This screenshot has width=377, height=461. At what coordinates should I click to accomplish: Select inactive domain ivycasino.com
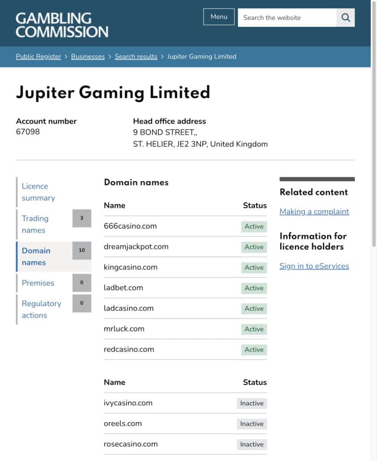[x=128, y=403]
